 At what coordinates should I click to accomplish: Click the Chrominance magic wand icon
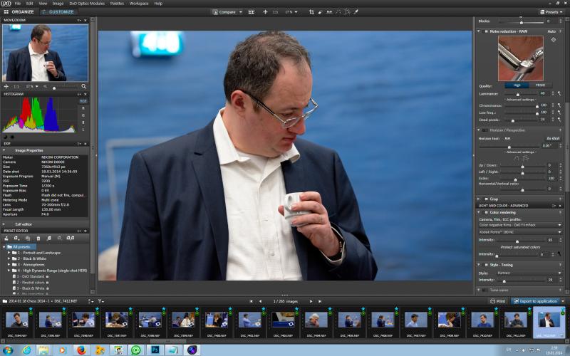pyautogui.click(x=559, y=105)
